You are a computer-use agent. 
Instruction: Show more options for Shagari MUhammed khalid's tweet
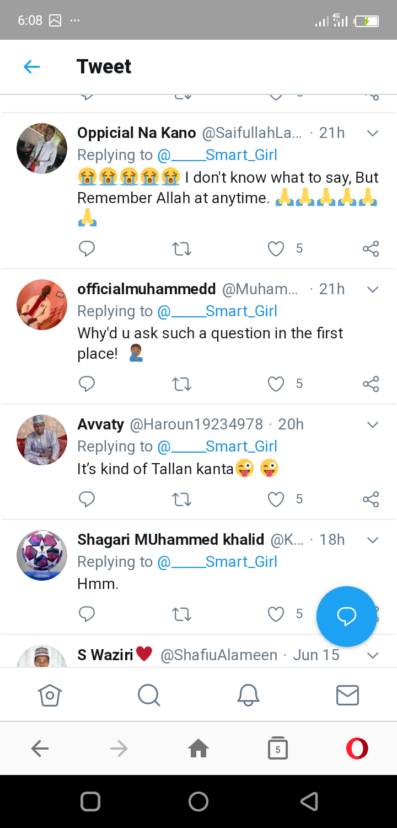pyautogui.click(x=373, y=540)
